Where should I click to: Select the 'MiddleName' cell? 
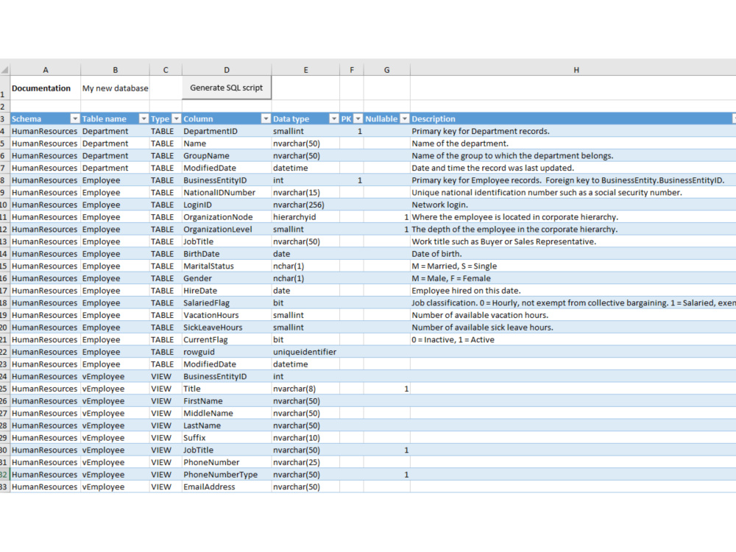227,413
